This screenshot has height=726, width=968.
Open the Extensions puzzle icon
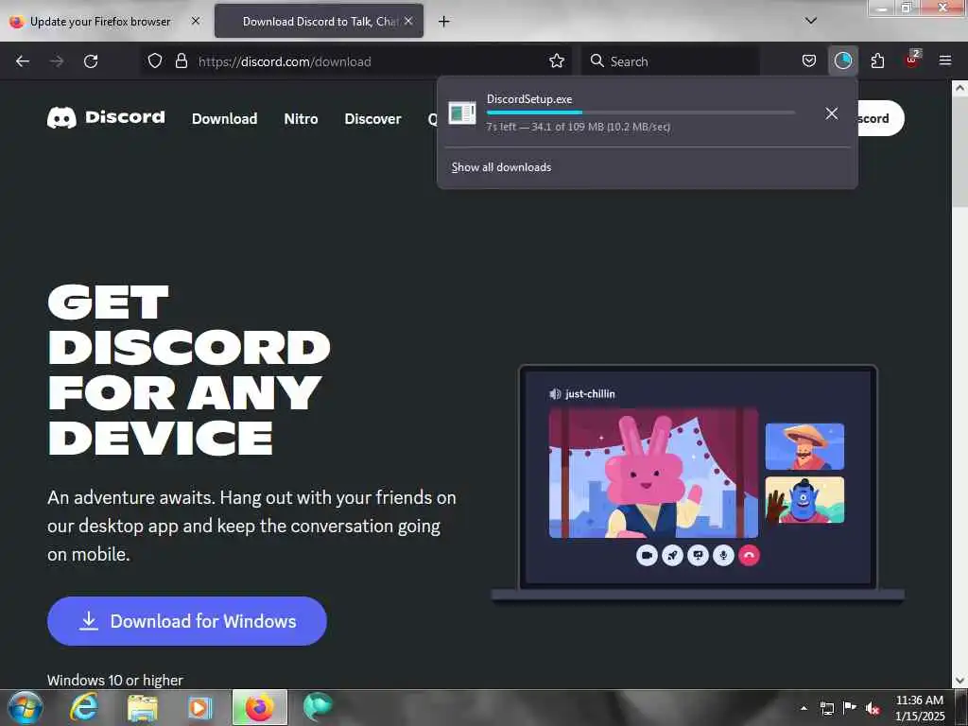pyautogui.click(x=877, y=61)
